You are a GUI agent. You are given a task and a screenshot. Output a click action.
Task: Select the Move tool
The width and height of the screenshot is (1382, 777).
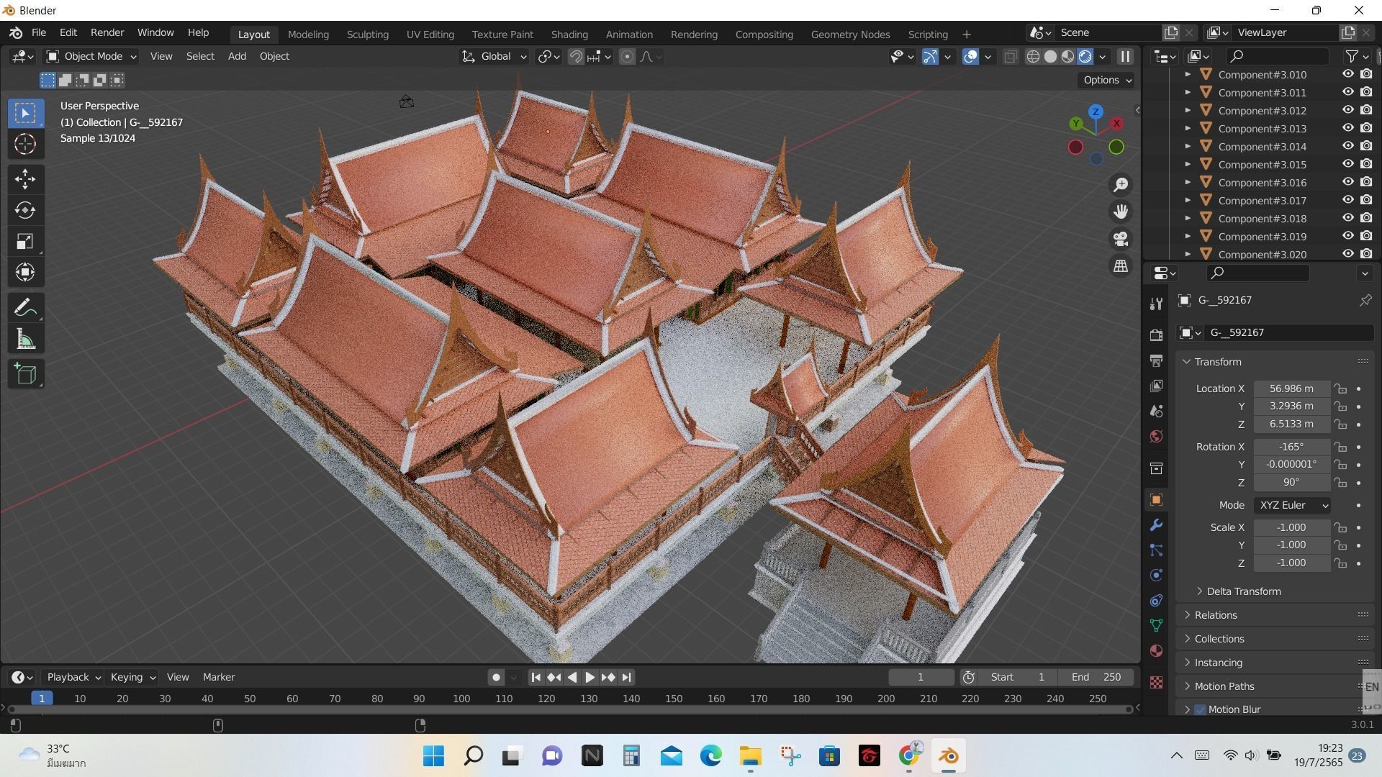(25, 179)
